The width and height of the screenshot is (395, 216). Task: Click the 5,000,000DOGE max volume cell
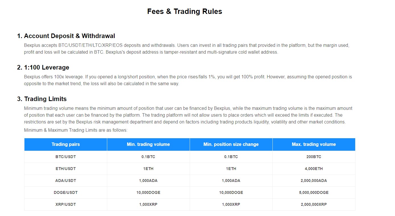pyautogui.click(x=314, y=192)
